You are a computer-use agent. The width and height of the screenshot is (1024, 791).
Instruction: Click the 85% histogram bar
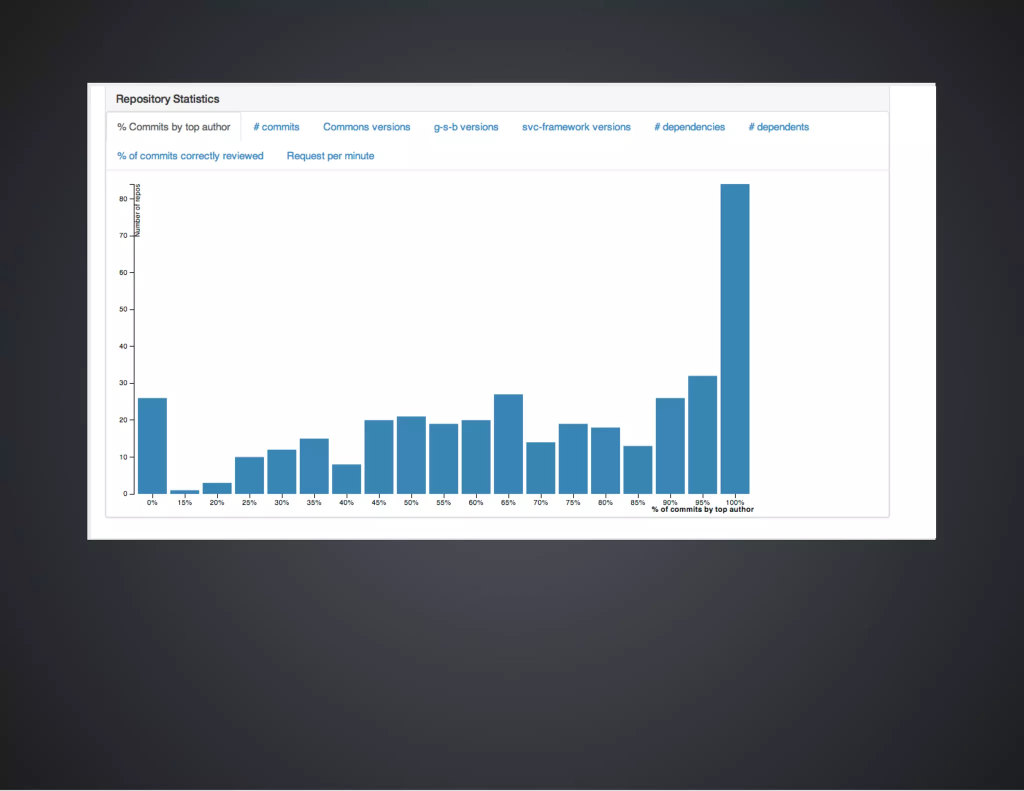point(637,470)
